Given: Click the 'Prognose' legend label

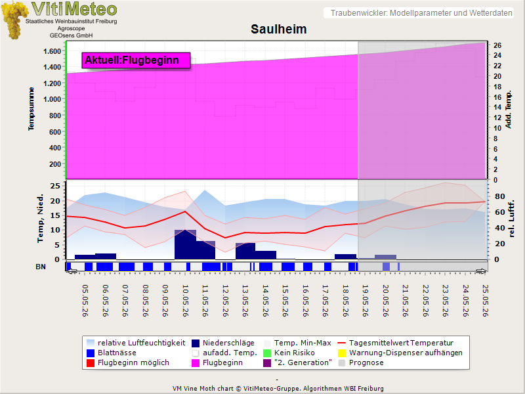Looking at the screenshot, I should point(366,363).
